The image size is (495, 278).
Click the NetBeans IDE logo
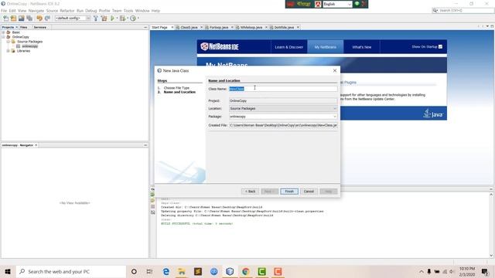[x=220, y=46]
